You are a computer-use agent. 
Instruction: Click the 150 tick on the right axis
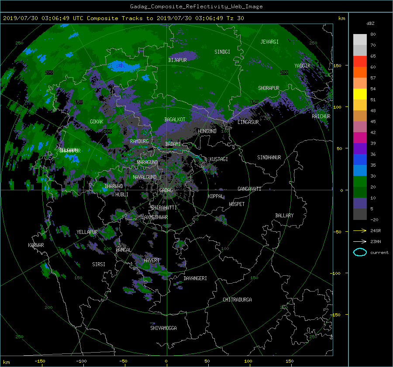coord(338,65)
